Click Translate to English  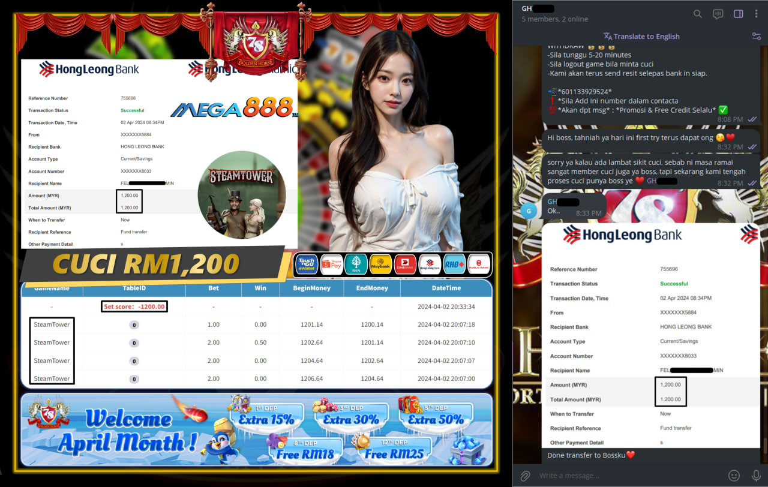(641, 36)
